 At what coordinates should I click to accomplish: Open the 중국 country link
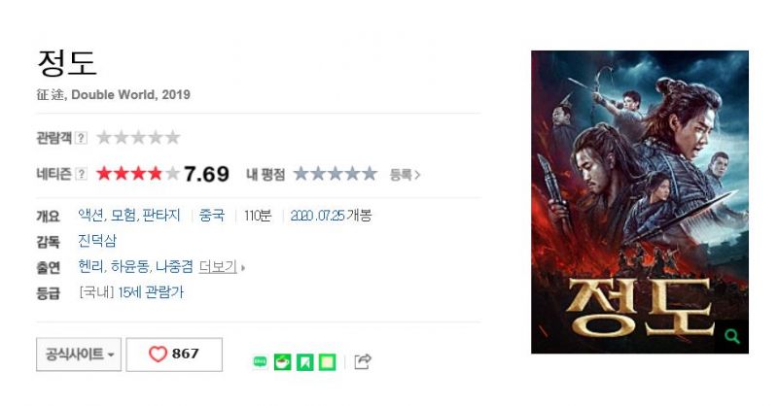coord(212,216)
